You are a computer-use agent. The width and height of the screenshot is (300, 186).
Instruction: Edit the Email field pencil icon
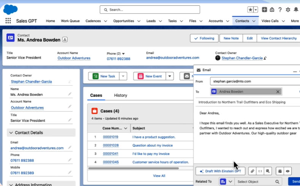70,147
